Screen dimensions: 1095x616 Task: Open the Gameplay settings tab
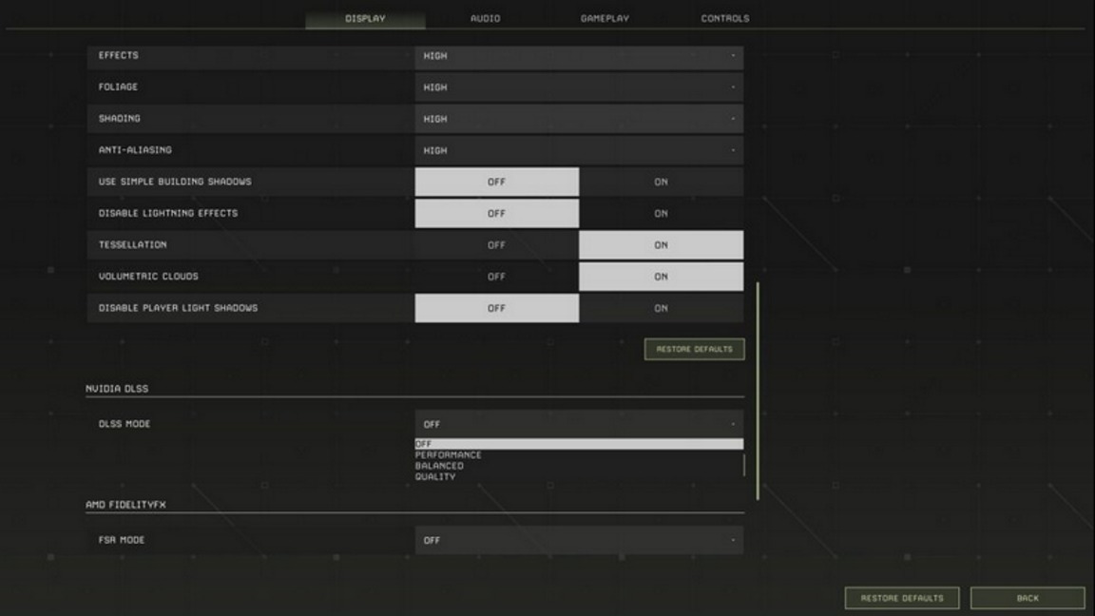coord(605,18)
